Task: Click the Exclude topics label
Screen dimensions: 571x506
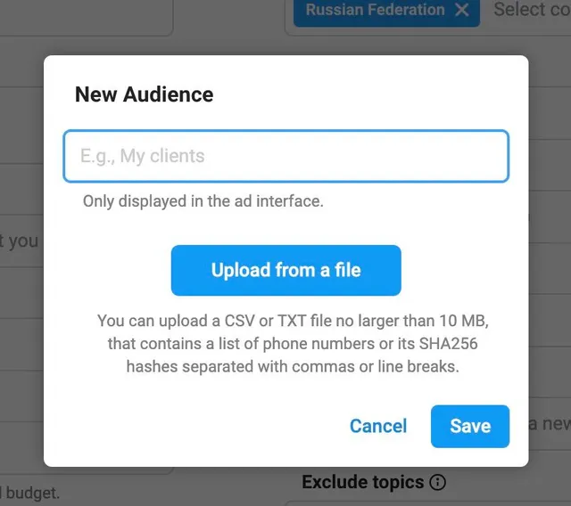Action: pyautogui.click(x=363, y=482)
